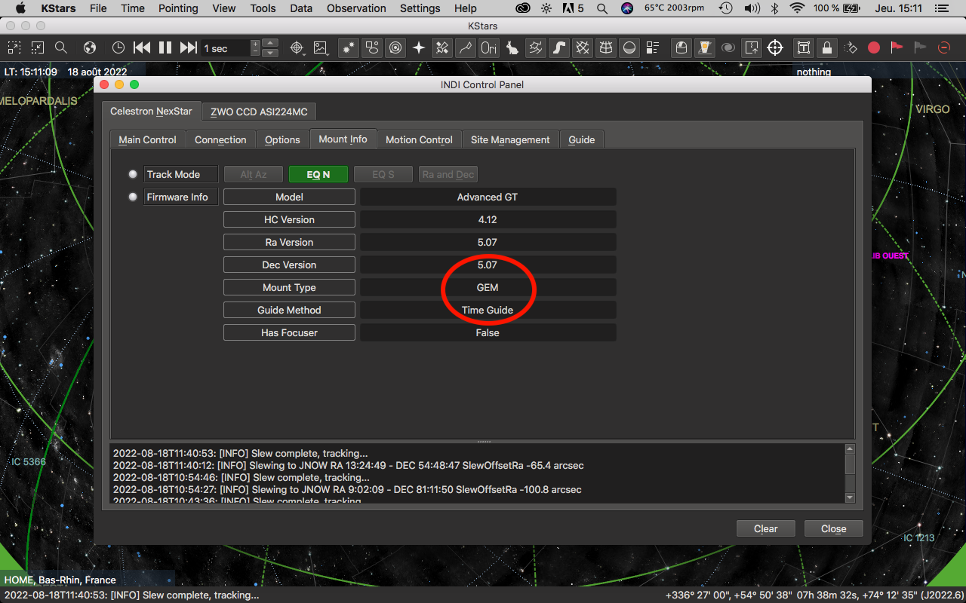Toggle solar system objects display
Viewport: 966px width, 603px height.
[395, 47]
